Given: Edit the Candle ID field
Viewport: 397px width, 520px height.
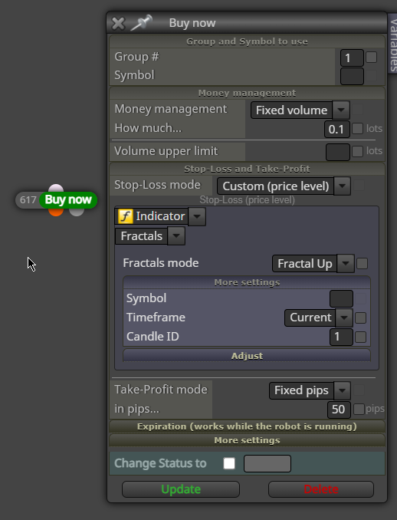Looking at the screenshot, I should (341, 337).
